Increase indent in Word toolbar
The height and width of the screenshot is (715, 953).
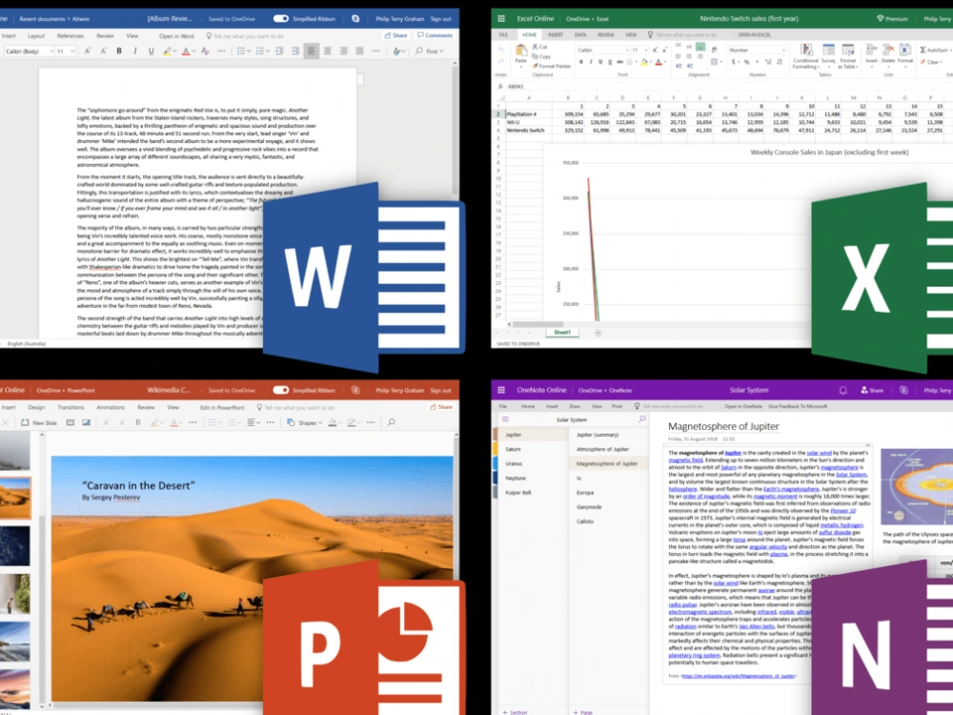[295, 51]
